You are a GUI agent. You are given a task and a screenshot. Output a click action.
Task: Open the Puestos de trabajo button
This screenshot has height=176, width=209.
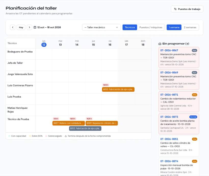(187, 9)
